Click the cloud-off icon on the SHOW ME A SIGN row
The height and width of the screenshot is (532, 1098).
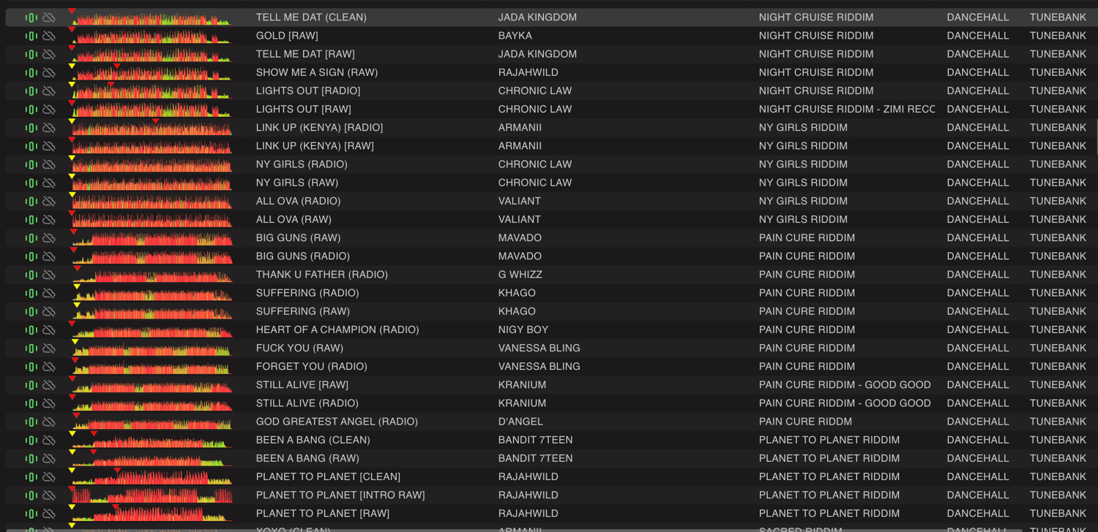pos(49,72)
